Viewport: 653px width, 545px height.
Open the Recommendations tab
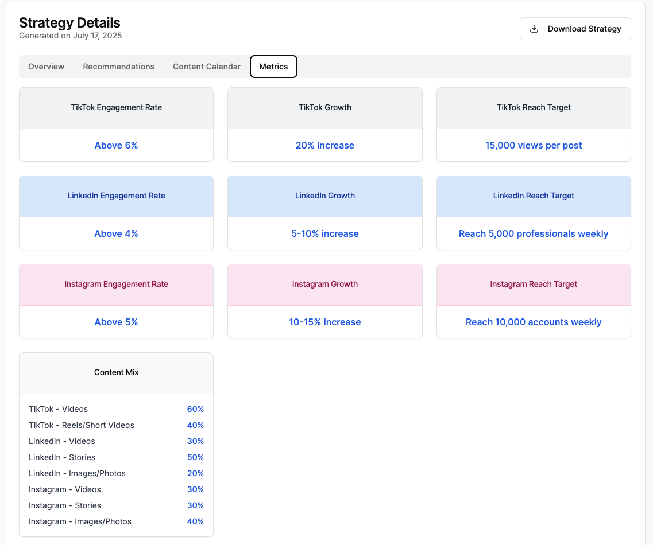[x=119, y=67]
